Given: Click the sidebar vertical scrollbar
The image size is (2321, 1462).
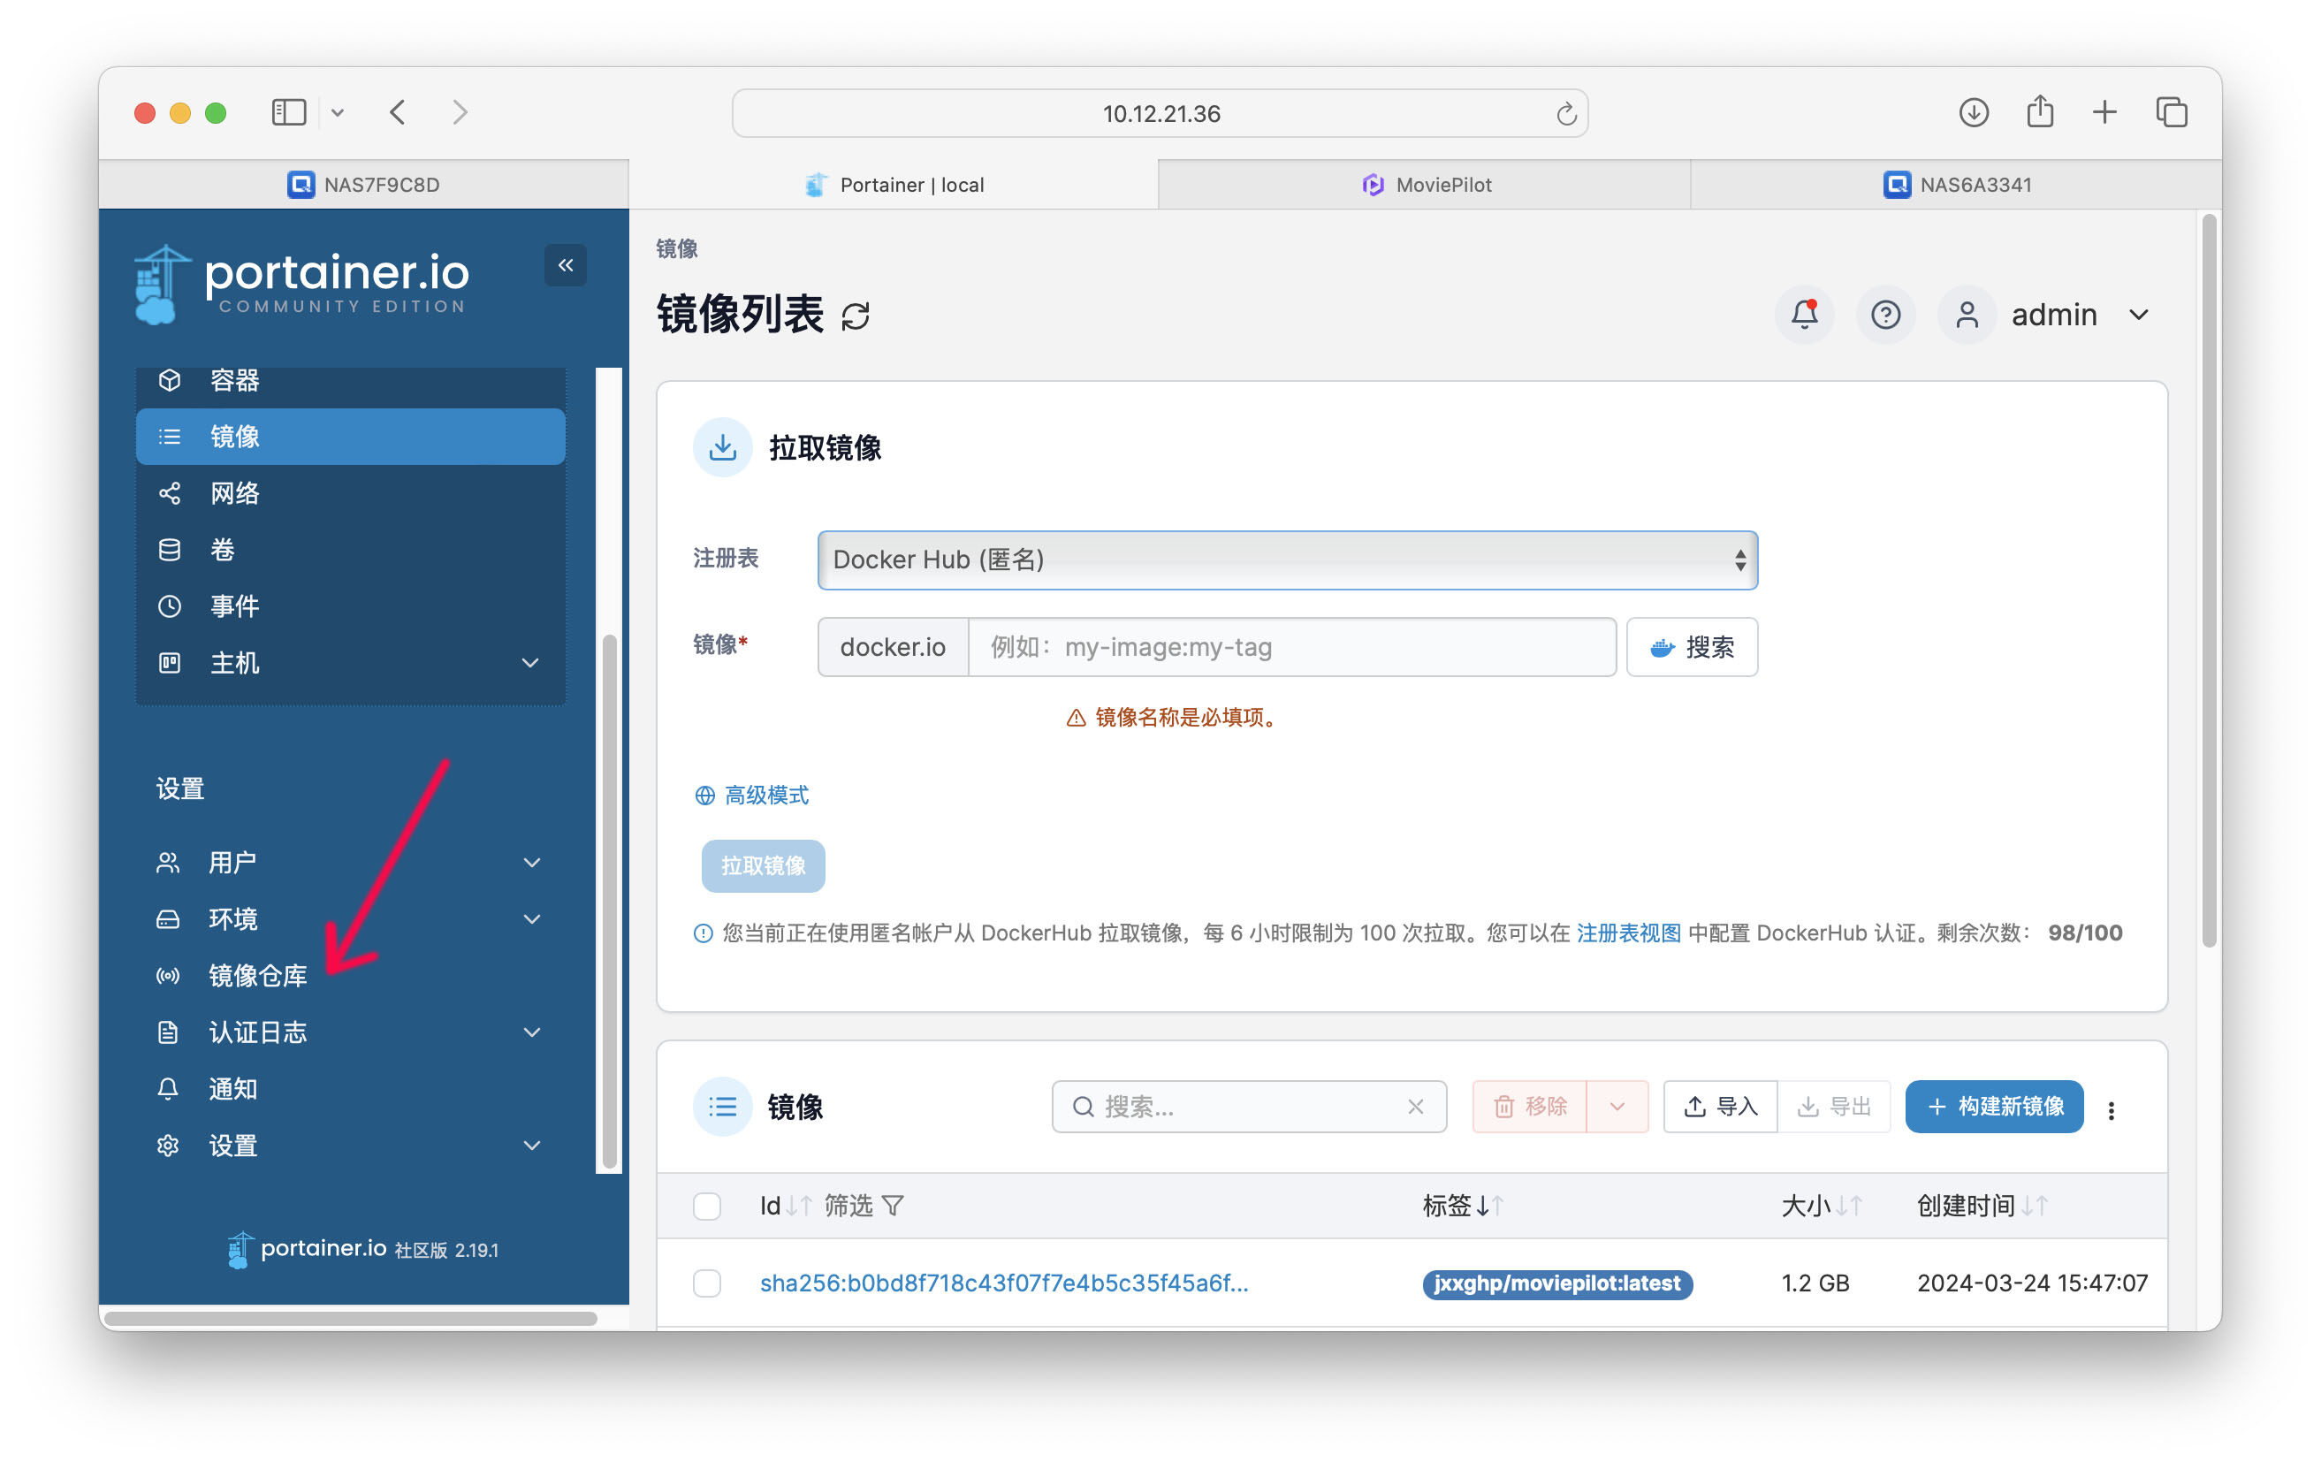Looking at the screenshot, I should click(x=609, y=901).
